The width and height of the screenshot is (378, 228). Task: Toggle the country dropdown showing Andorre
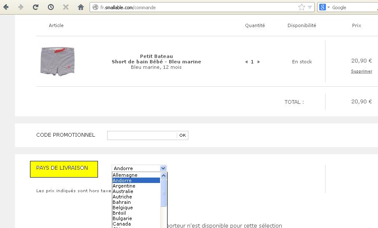point(139,168)
